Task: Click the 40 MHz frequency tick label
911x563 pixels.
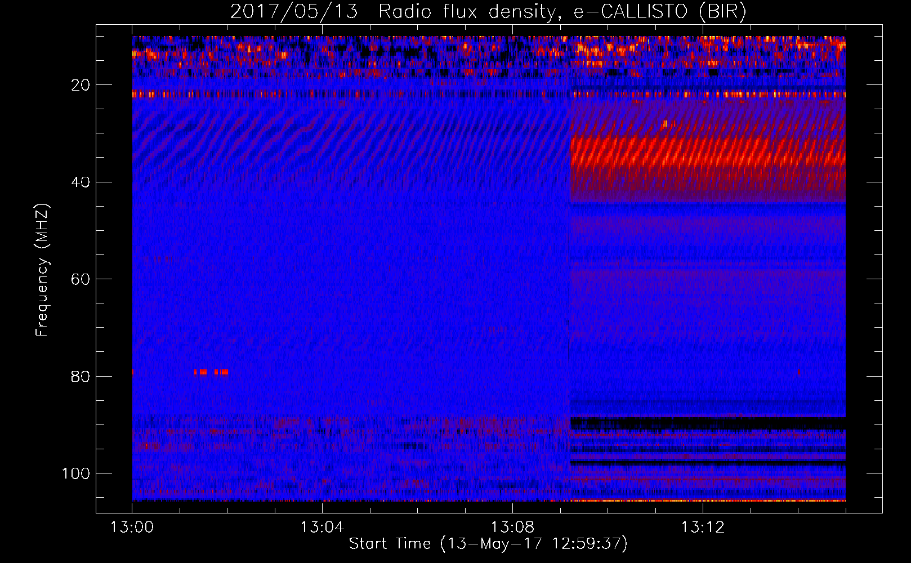Action: (81, 182)
